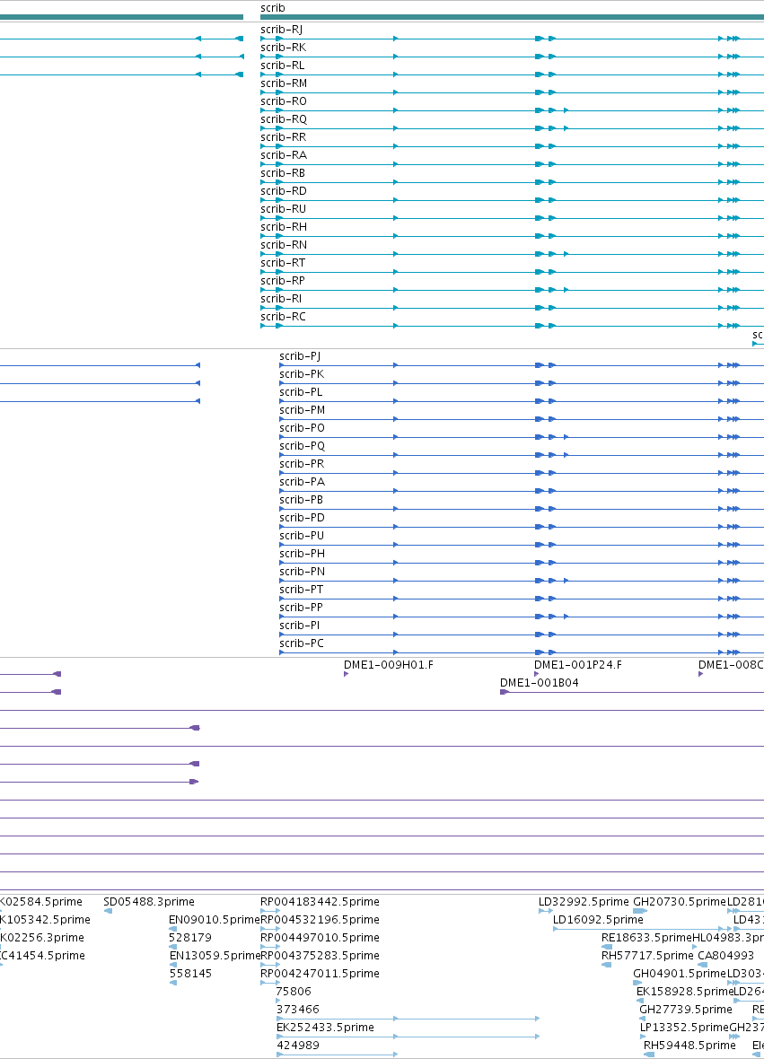Click the SD05488.3prime EST label
This screenshot has width=764, height=1059.
tap(149, 902)
